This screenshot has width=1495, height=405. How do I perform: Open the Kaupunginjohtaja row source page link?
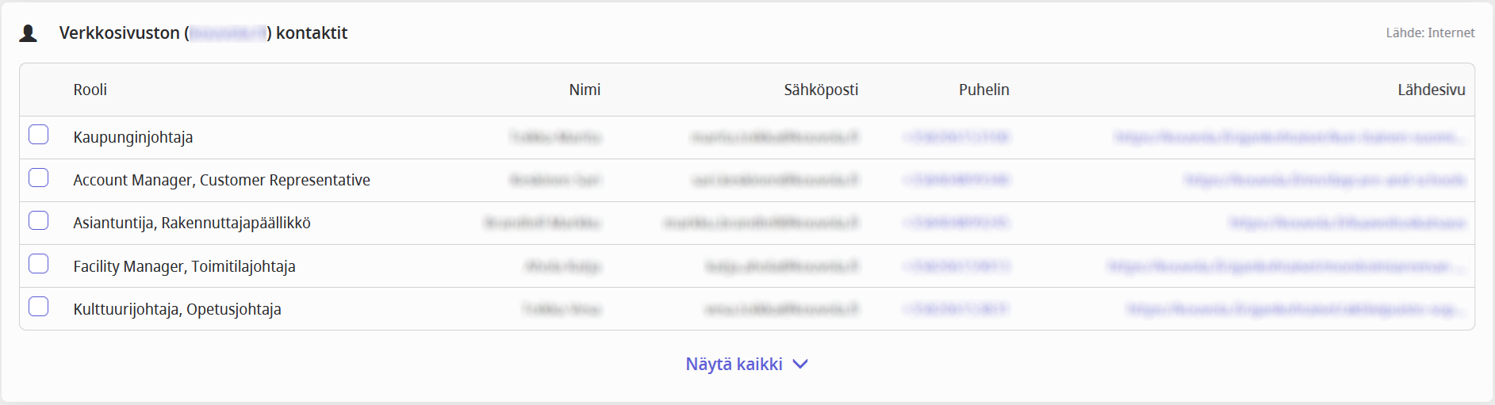pyautogui.click(x=1289, y=137)
